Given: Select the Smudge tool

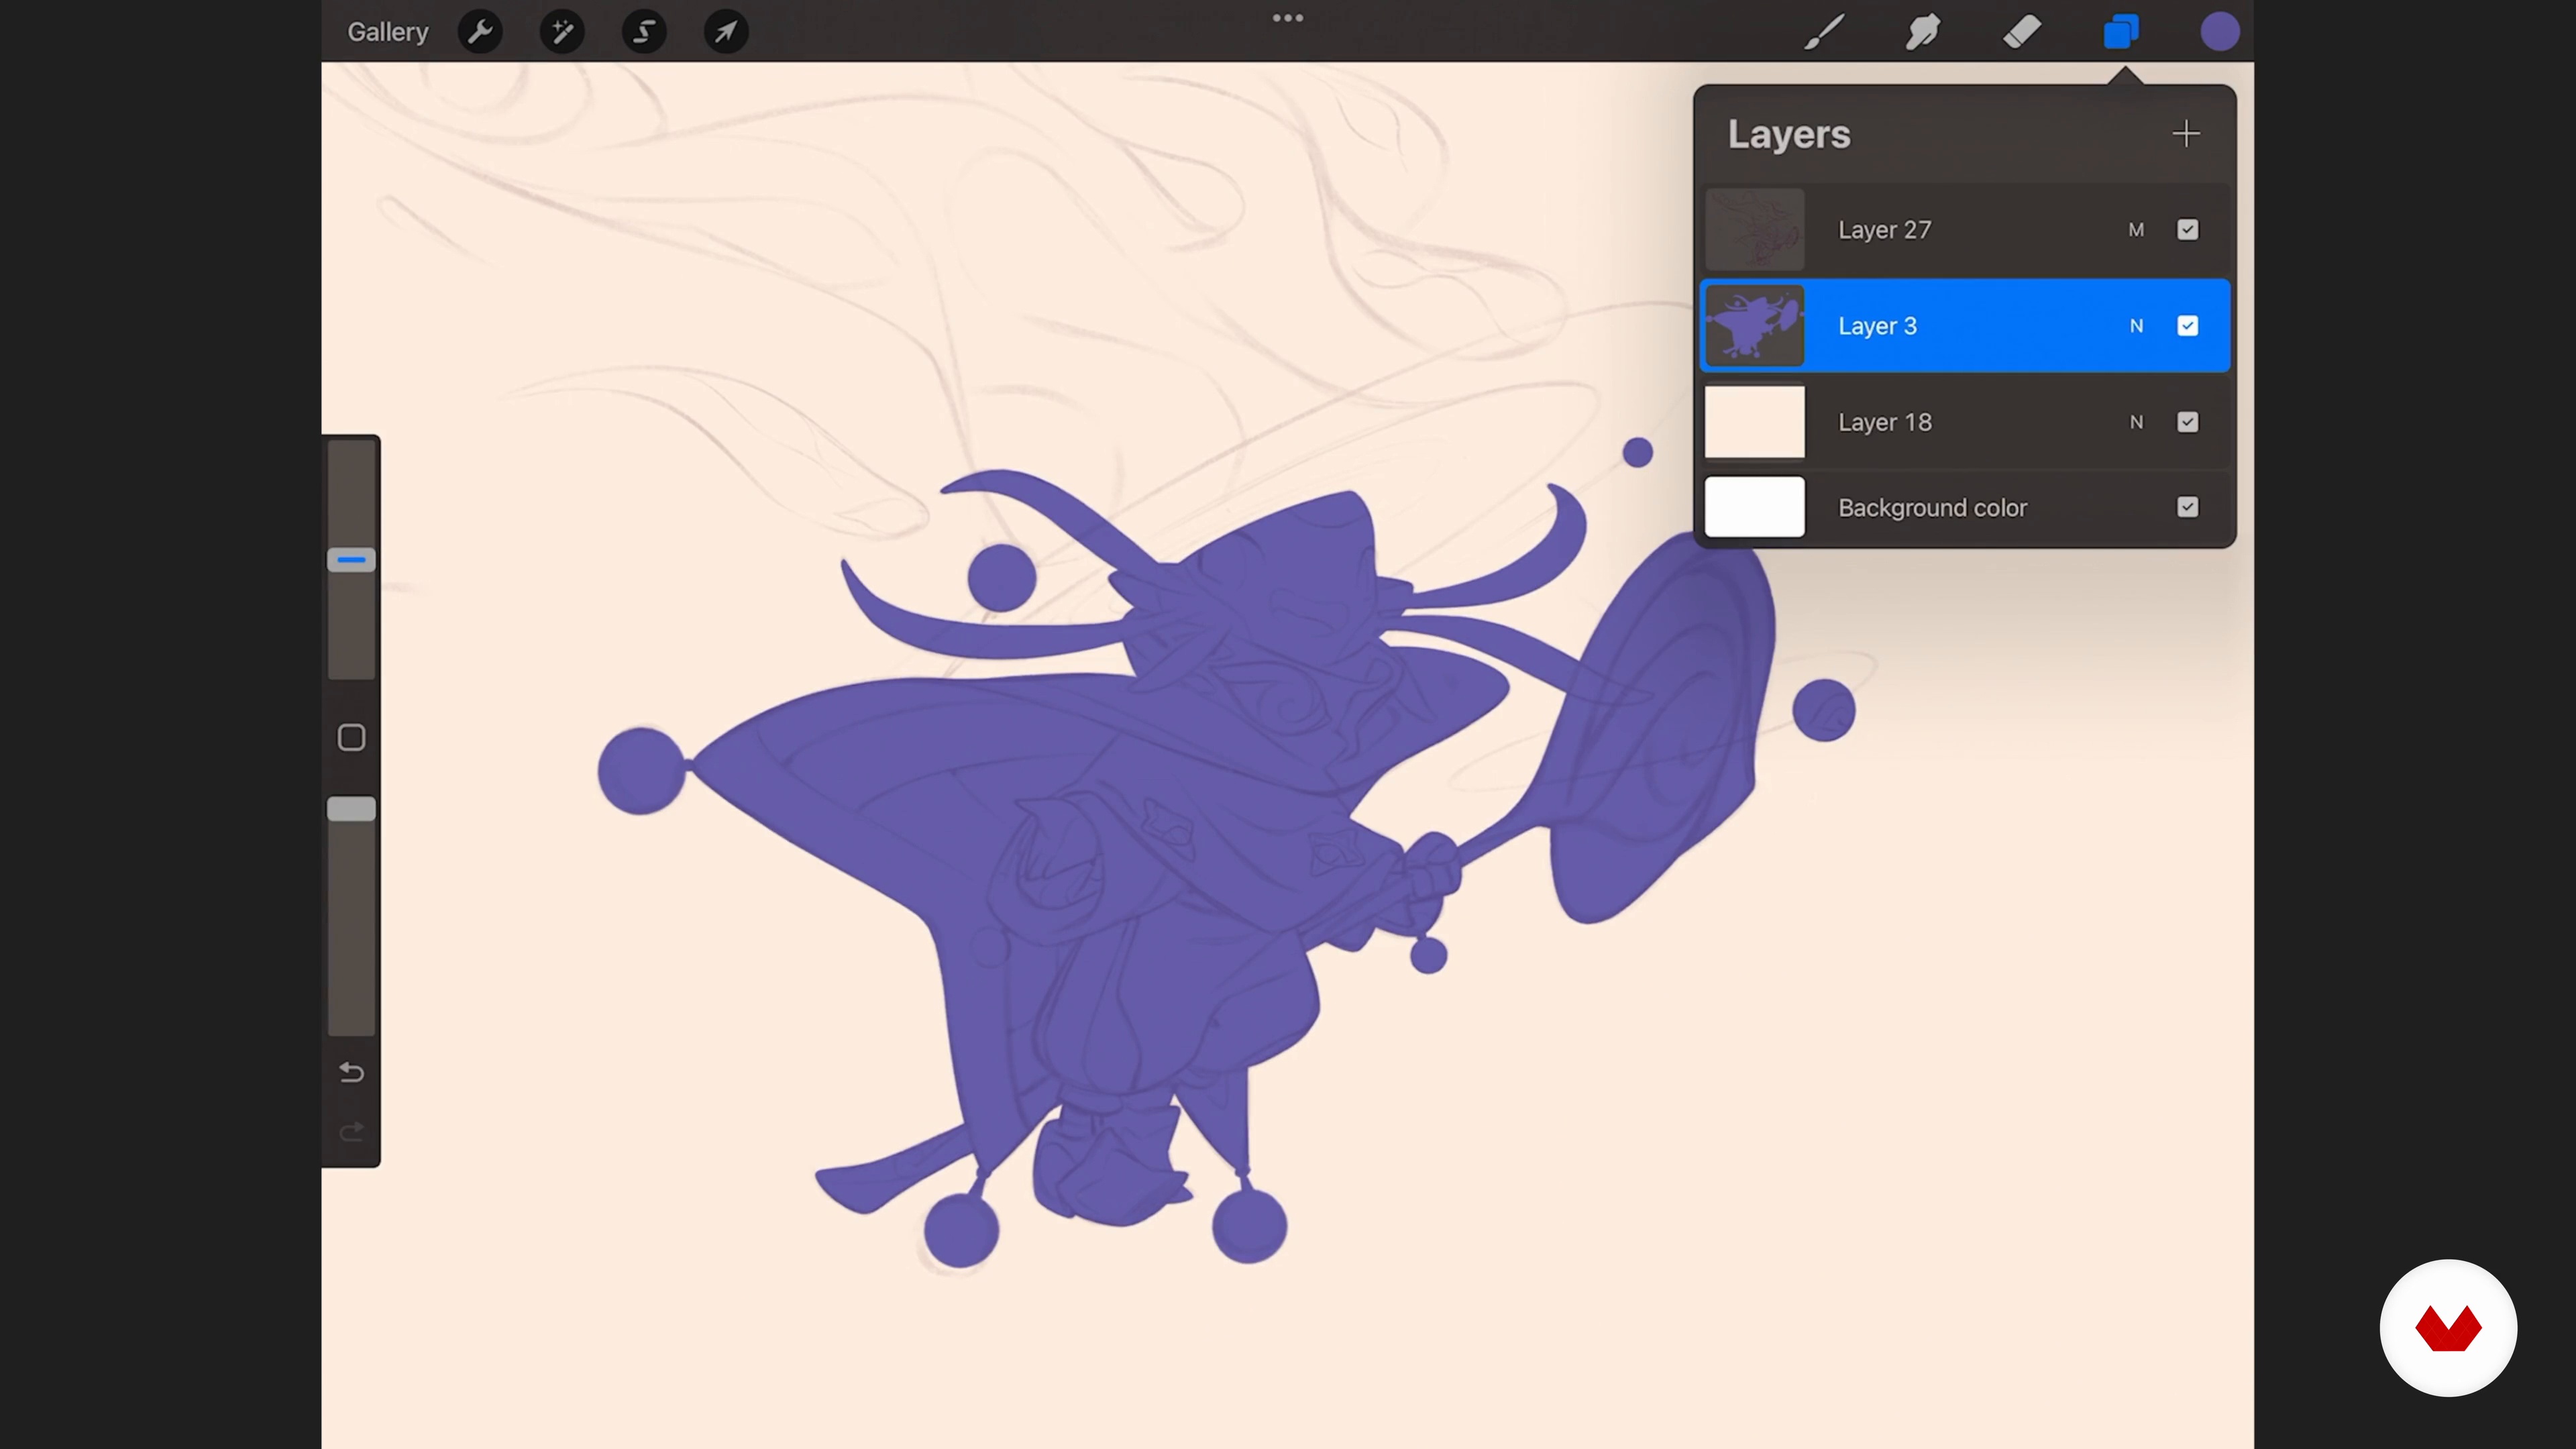Looking at the screenshot, I should point(1922,32).
